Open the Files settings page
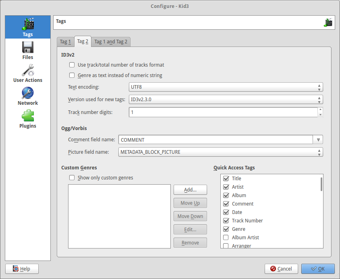The width and height of the screenshot is (340, 279). click(28, 50)
